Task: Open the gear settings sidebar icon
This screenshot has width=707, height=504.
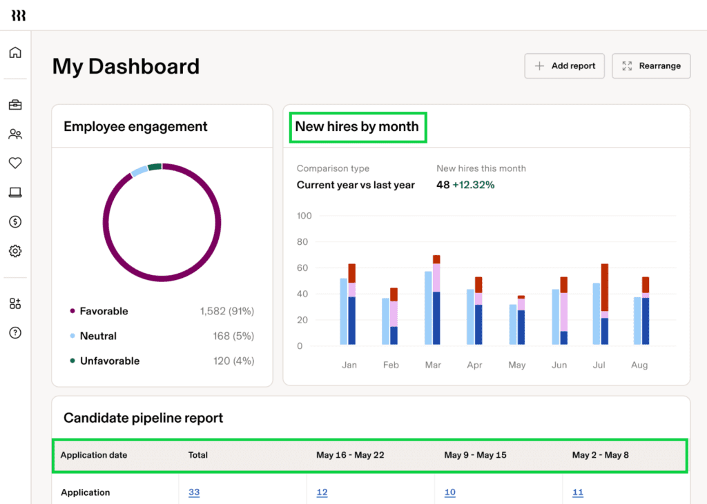Action: (x=15, y=251)
